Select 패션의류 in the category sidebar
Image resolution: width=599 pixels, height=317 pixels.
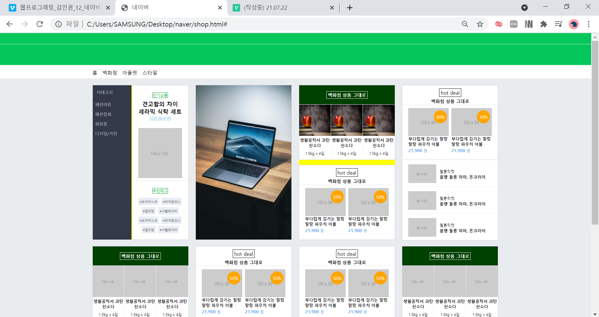[x=103, y=105]
